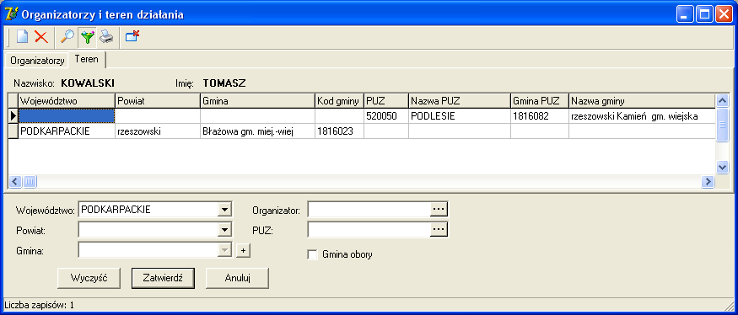The height and width of the screenshot is (315, 738).
Task: Open search with magnifying glass icon
Action: pyautogui.click(x=67, y=37)
